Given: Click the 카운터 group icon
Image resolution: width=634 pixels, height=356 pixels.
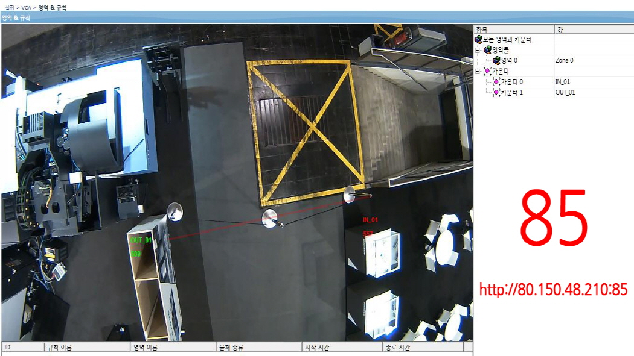Looking at the screenshot, I should pyautogui.click(x=488, y=71).
